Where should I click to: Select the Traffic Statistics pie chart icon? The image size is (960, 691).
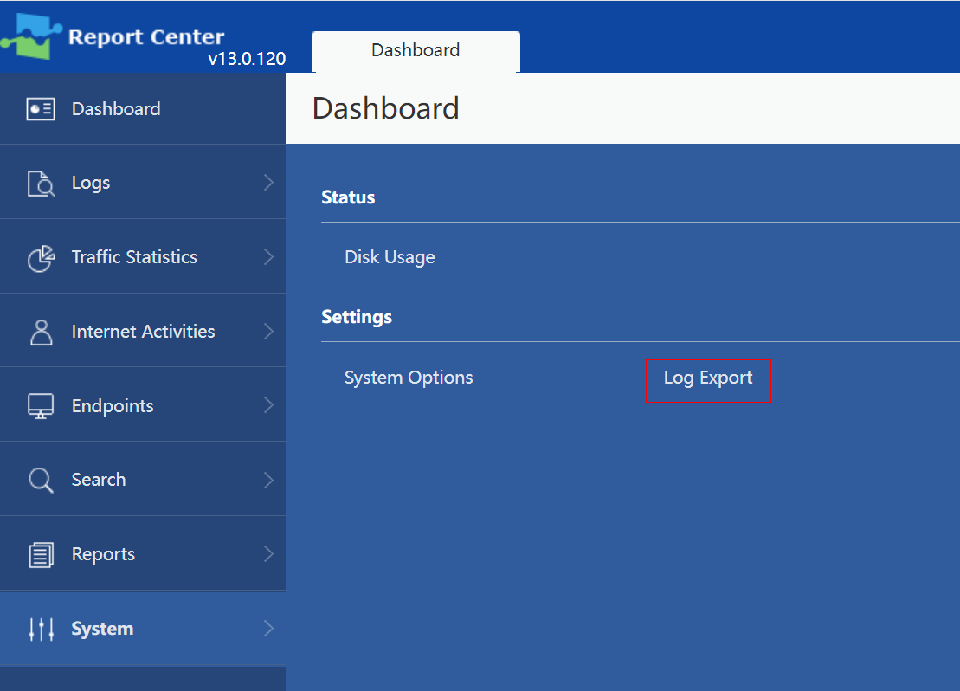pos(41,258)
